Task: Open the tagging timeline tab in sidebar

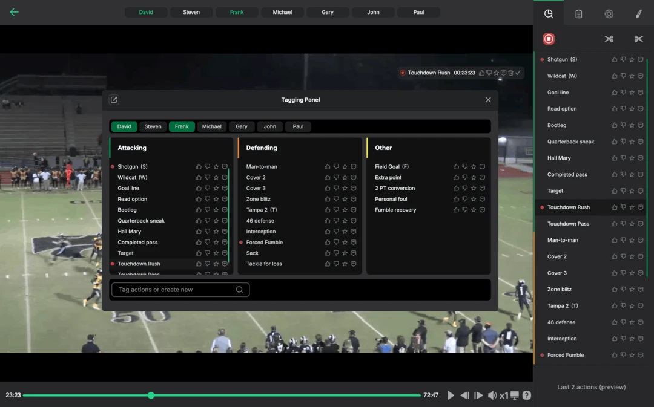Action: (x=549, y=14)
